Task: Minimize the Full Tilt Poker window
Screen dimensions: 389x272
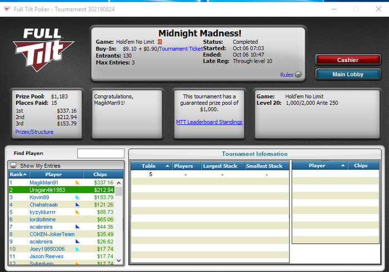Action: [x=334, y=9]
